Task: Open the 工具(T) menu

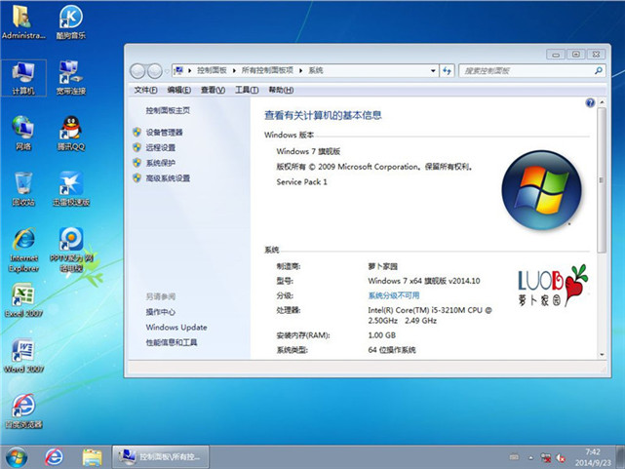Action: point(247,90)
